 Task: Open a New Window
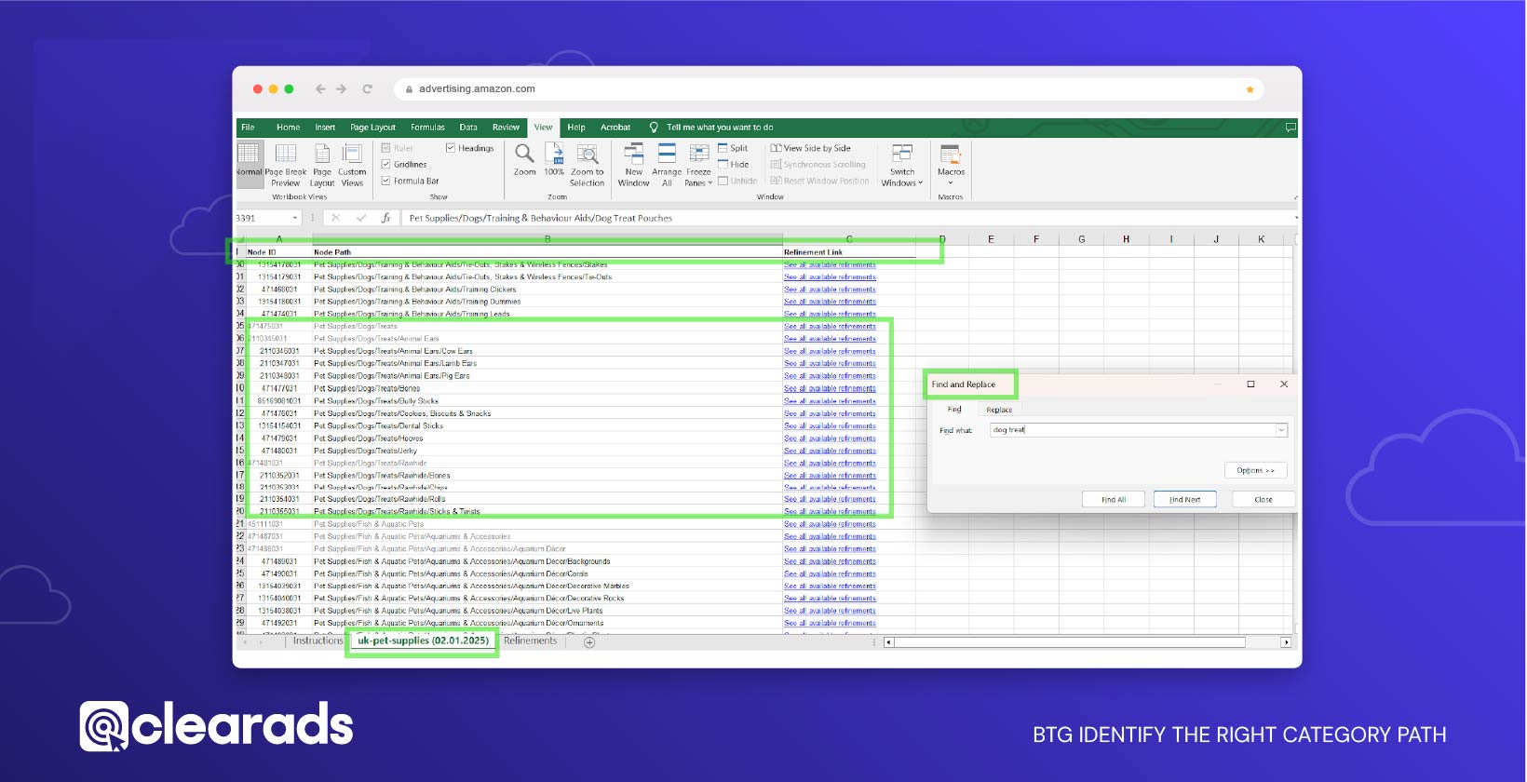pyautogui.click(x=634, y=164)
